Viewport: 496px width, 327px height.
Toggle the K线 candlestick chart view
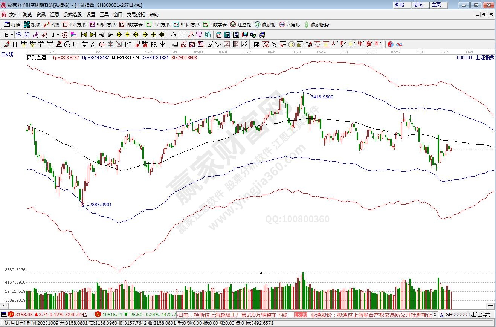point(51,24)
